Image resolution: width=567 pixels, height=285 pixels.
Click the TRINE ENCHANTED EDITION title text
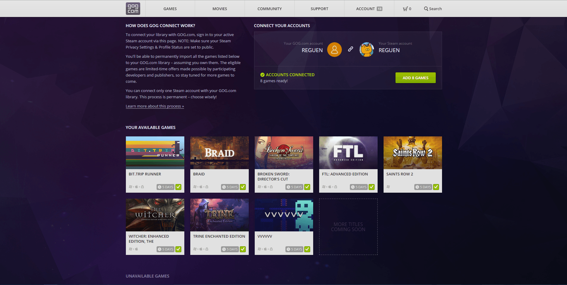[219, 236]
